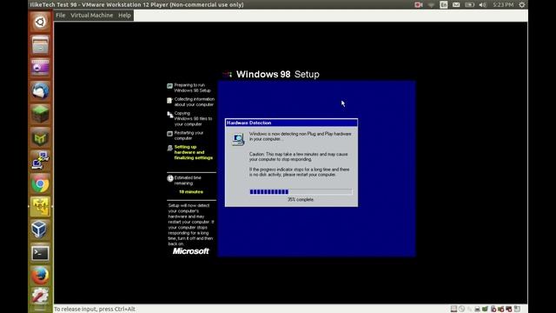Open the purple window dock application
This screenshot has height=313, width=556.
(x=40, y=68)
